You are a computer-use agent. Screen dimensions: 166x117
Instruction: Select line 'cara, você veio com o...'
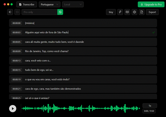(x=83, y=61)
